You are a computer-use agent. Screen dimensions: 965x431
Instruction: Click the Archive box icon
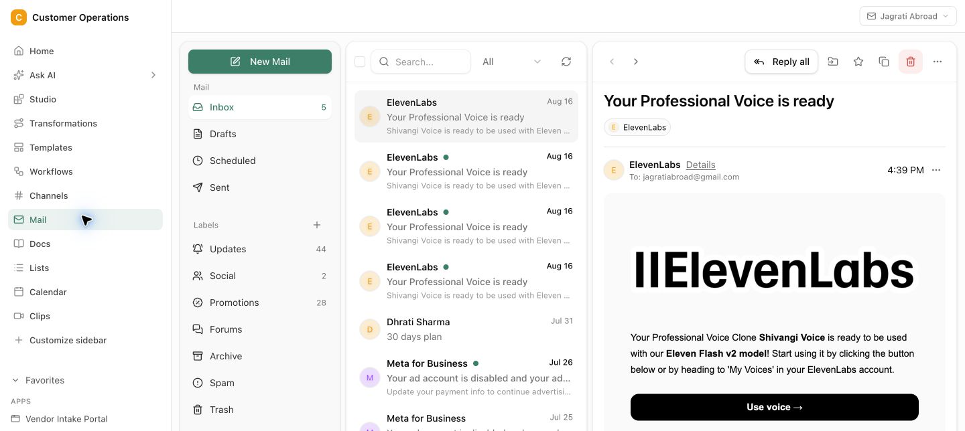click(198, 356)
